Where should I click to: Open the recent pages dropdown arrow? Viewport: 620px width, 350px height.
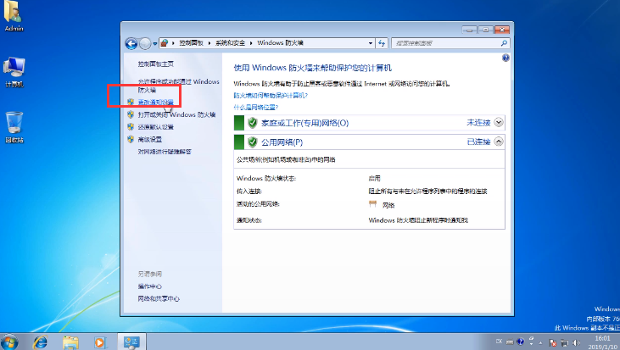pyautogui.click(x=155, y=43)
